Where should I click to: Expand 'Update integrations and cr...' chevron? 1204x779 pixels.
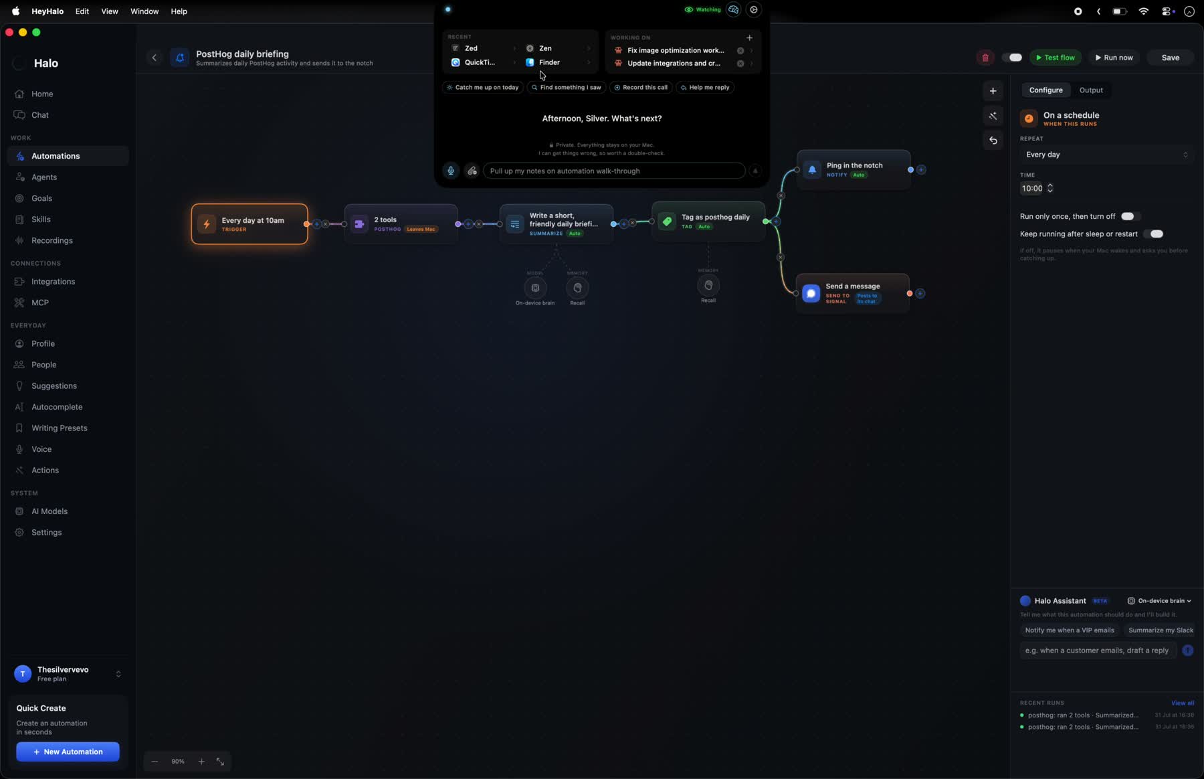pyautogui.click(x=751, y=64)
